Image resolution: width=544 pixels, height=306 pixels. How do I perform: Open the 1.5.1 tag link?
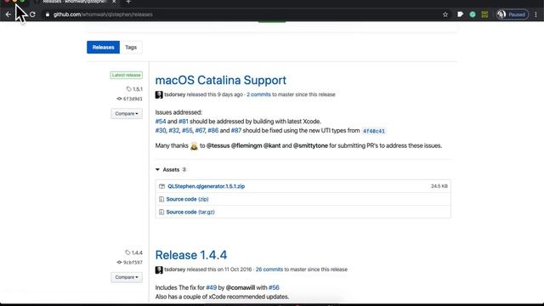(x=134, y=89)
